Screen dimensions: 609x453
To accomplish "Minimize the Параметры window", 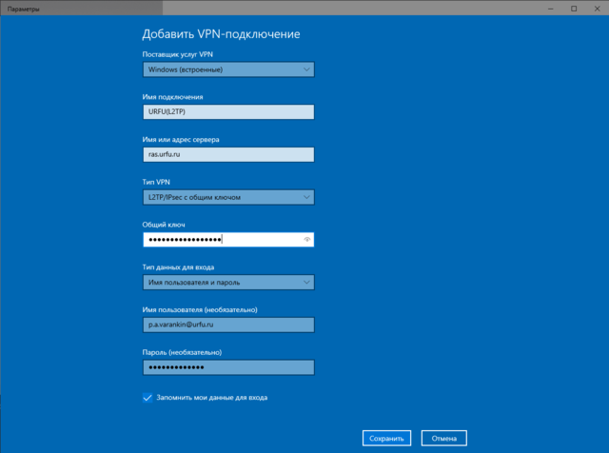I will point(550,9).
